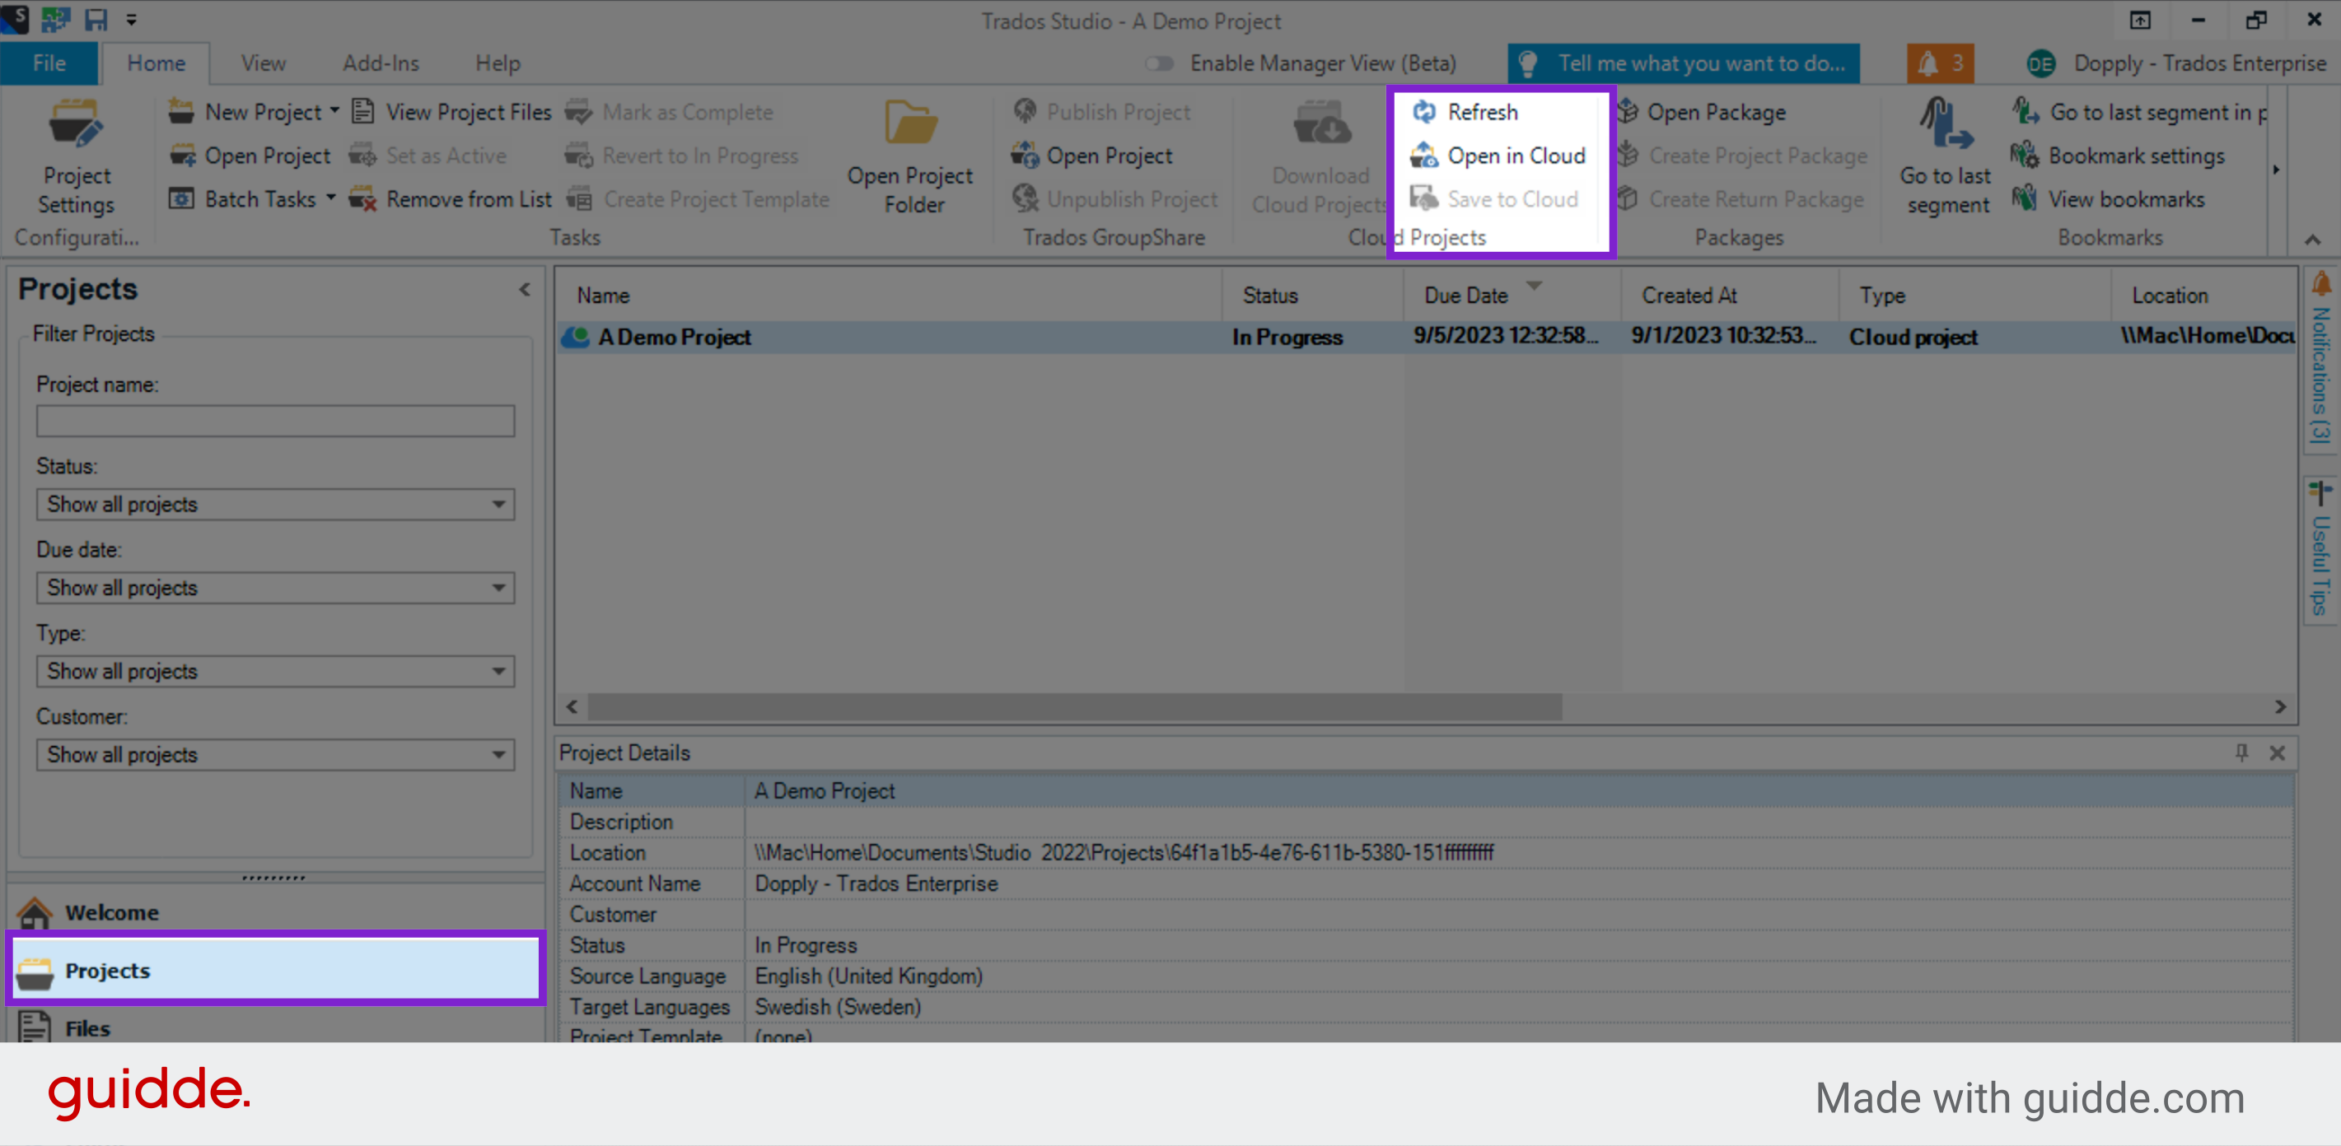Image resolution: width=2341 pixels, height=1146 pixels.
Task: Switch to the Help ribbon tab
Action: point(498,63)
